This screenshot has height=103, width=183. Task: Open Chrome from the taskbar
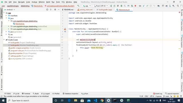tap(102, 100)
